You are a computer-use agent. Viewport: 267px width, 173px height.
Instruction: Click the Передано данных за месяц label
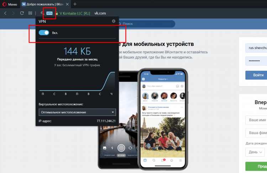[x=77, y=59]
